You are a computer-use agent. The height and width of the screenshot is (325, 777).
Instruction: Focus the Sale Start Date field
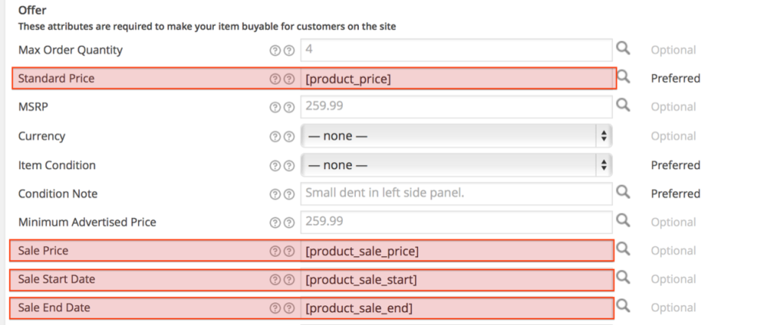tap(456, 280)
